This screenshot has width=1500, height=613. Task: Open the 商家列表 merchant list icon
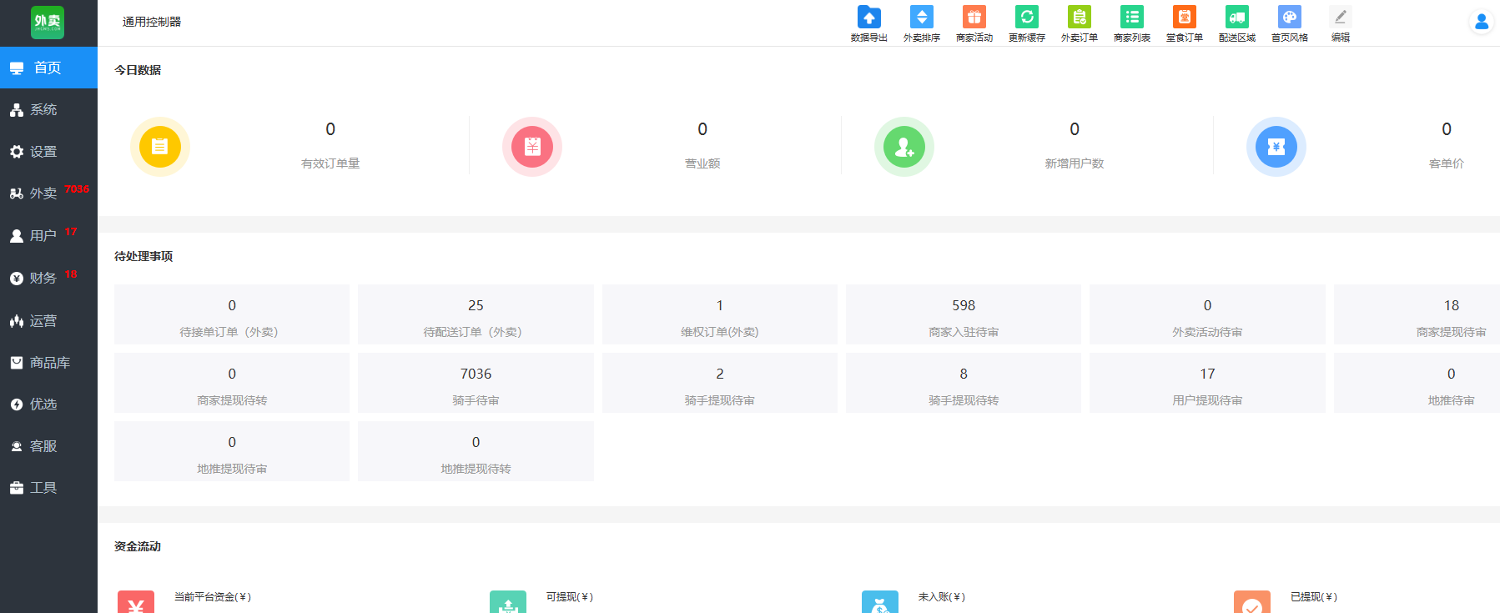click(1131, 18)
